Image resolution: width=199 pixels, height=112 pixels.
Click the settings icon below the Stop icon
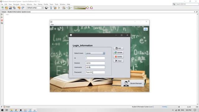click(x=2, y=23)
